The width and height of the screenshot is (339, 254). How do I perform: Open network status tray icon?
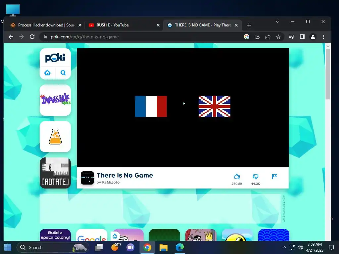tap(292, 247)
